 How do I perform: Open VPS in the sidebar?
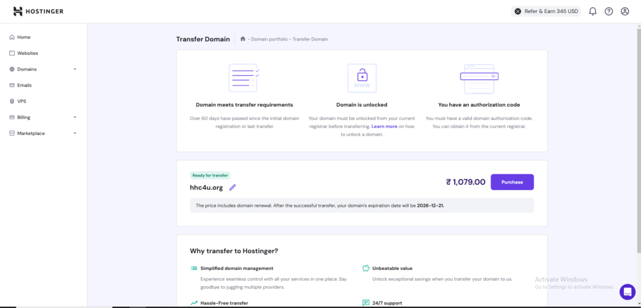21,101
